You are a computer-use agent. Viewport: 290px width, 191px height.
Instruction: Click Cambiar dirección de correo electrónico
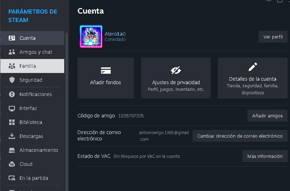click(240, 136)
